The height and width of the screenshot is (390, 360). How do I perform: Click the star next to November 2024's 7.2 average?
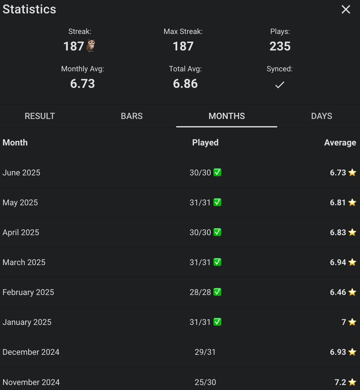tap(353, 382)
